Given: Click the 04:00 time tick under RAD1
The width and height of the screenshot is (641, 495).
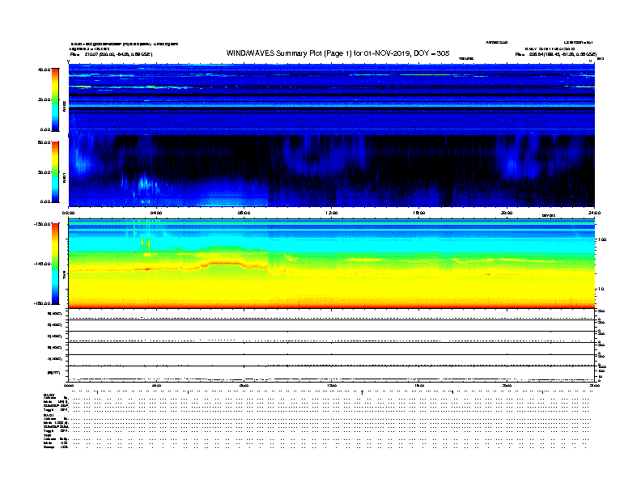Looking at the screenshot, I should pyautogui.click(x=156, y=213).
